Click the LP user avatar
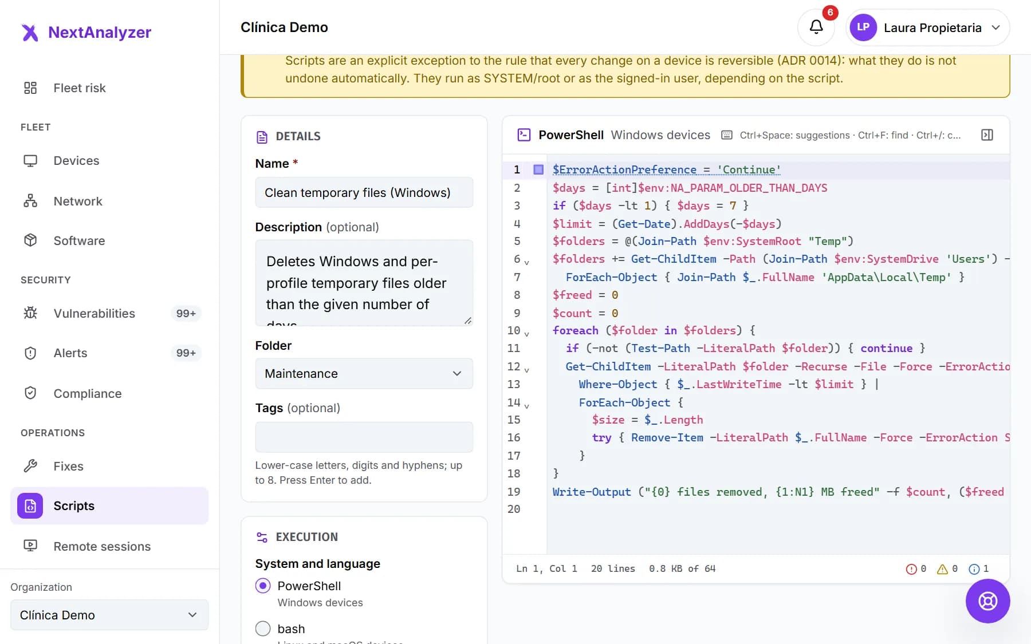The height and width of the screenshot is (644, 1031). click(x=863, y=27)
